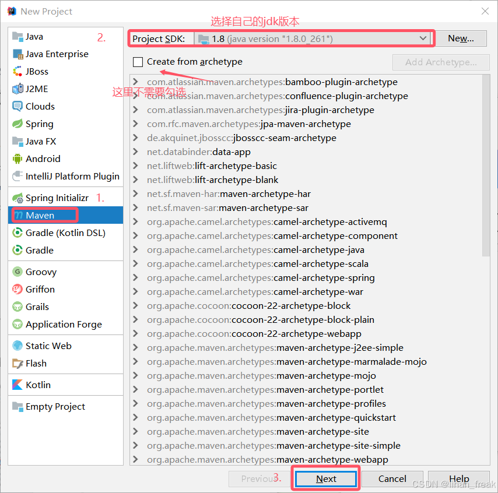498x493 pixels.
Task: Expand the bamboo-plugin-archetype entry
Action: [136, 82]
